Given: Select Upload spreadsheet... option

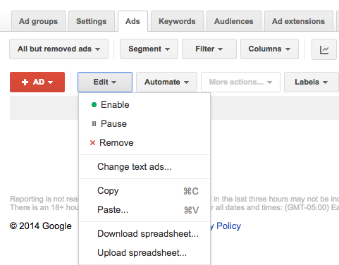Looking at the screenshot, I should click(x=144, y=253).
